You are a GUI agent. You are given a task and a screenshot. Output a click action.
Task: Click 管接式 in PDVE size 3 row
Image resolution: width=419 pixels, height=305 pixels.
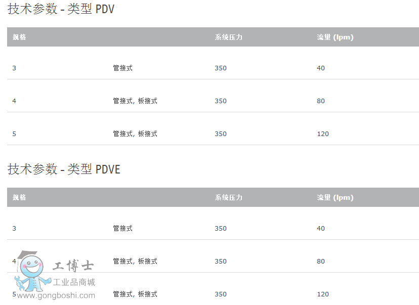(122, 229)
